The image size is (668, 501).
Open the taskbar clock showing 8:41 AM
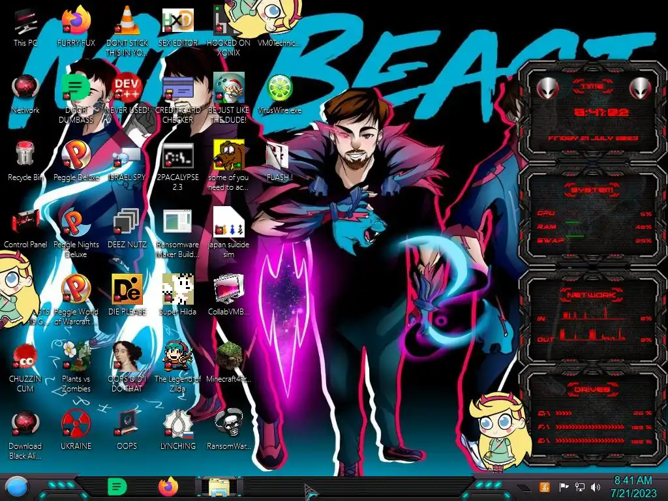coord(633,487)
